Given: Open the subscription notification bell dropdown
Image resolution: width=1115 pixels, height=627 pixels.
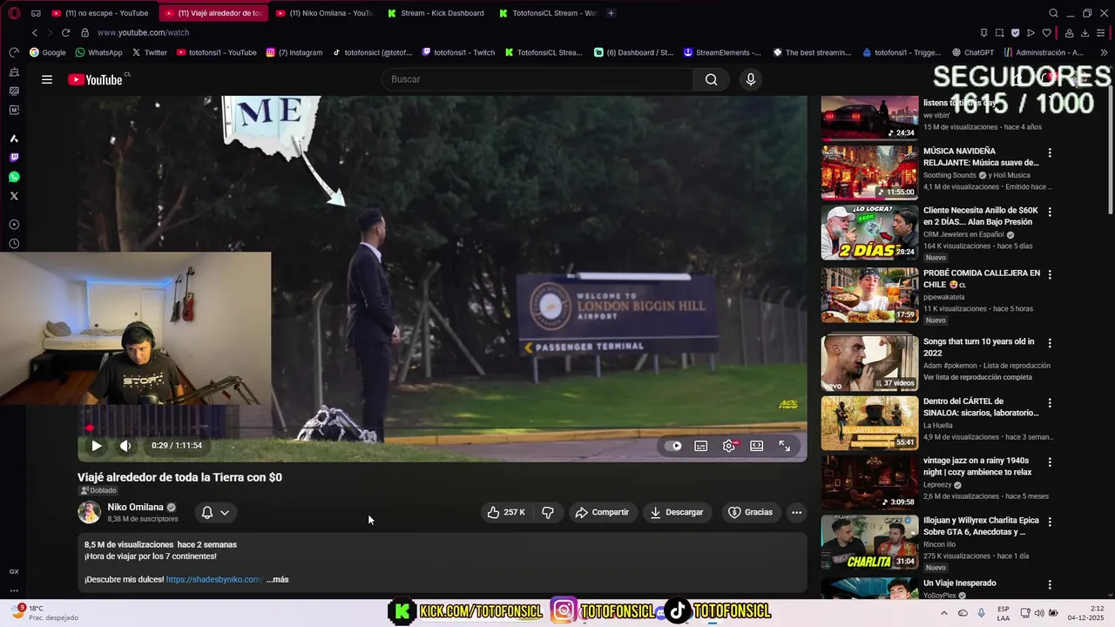Looking at the screenshot, I should pos(215,512).
